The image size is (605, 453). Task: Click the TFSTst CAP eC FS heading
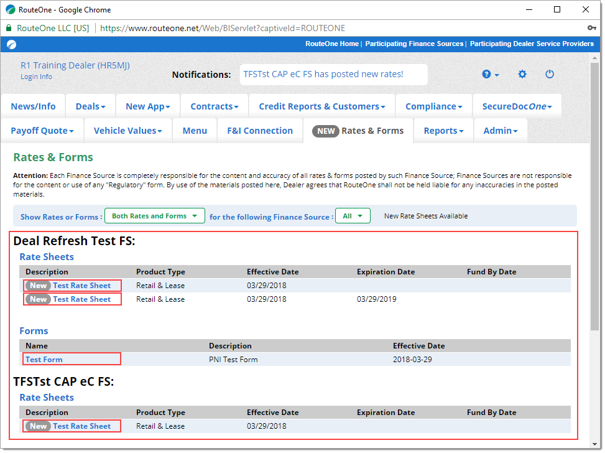coord(63,381)
